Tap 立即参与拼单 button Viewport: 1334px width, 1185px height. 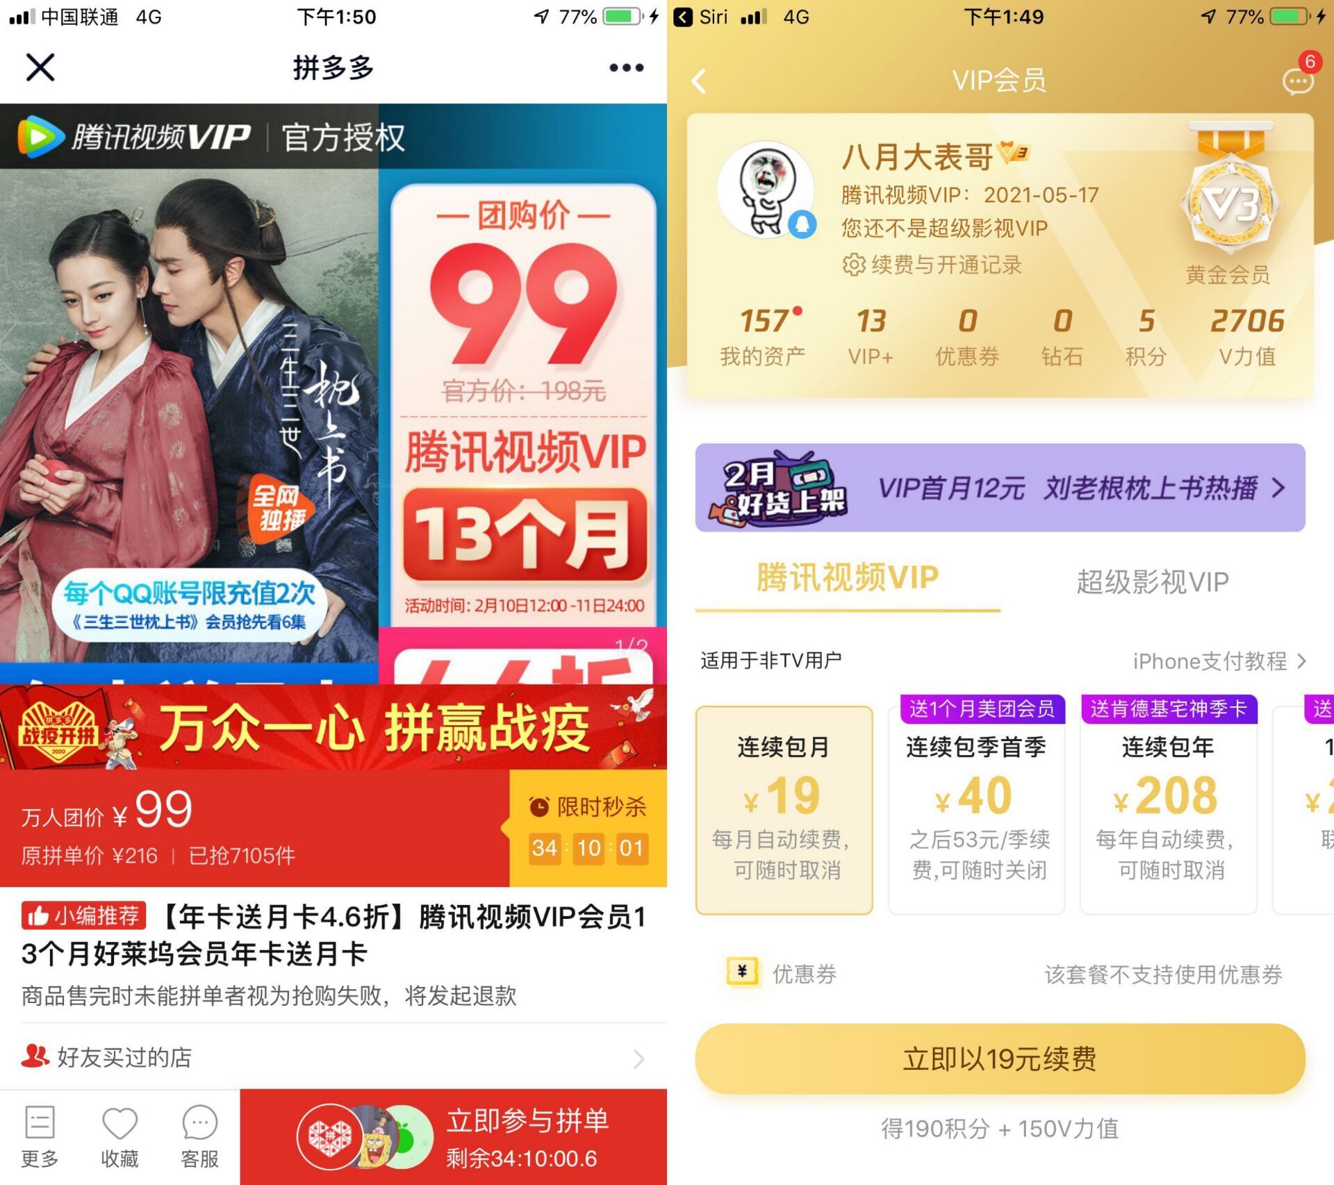[x=453, y=1136]
